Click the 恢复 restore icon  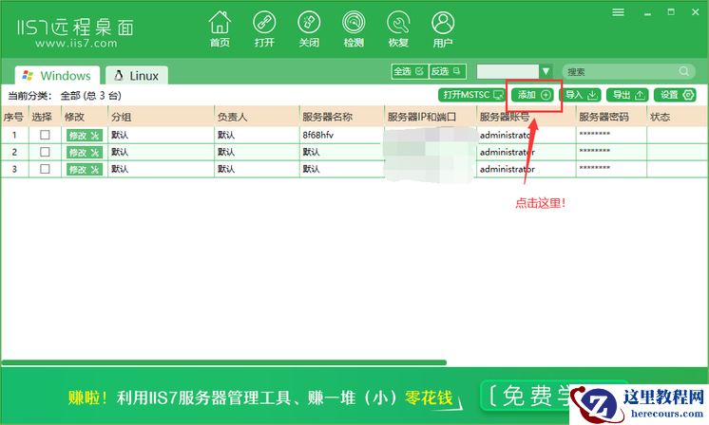pyautogui.click(x=398, y=28)
